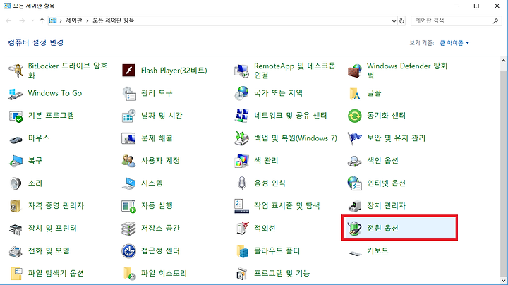This screenshot has height=285, width=508.
Task: Open the 사용자 계정 icon
Action: 128,161
